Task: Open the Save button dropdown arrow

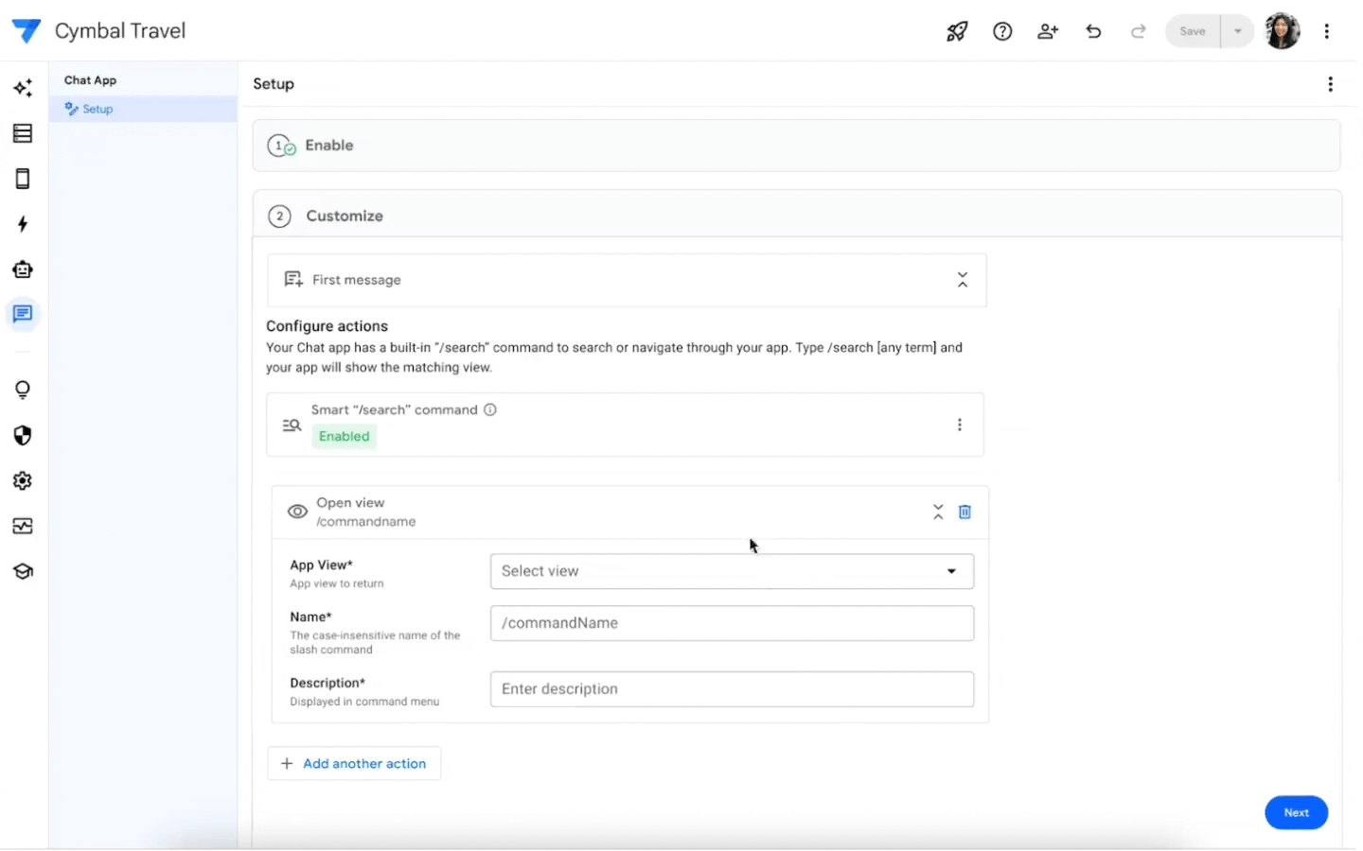Action: click(x=1237, y=31)
